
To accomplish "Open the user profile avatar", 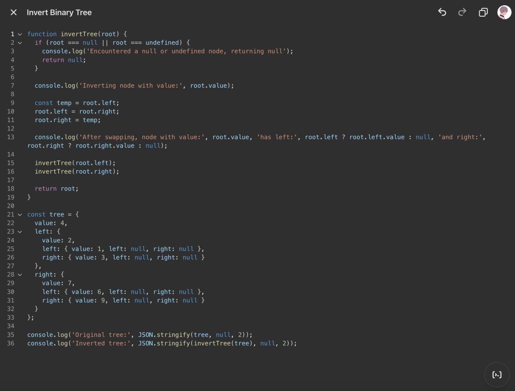I will tap(504, 12).
